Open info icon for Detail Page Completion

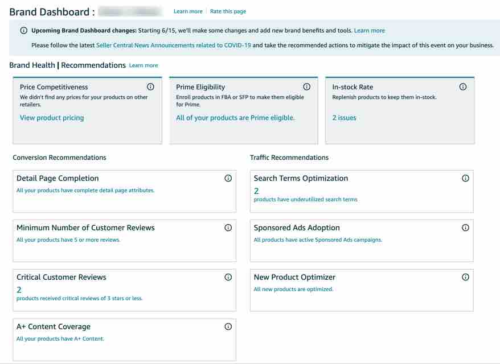coord(228,179)
